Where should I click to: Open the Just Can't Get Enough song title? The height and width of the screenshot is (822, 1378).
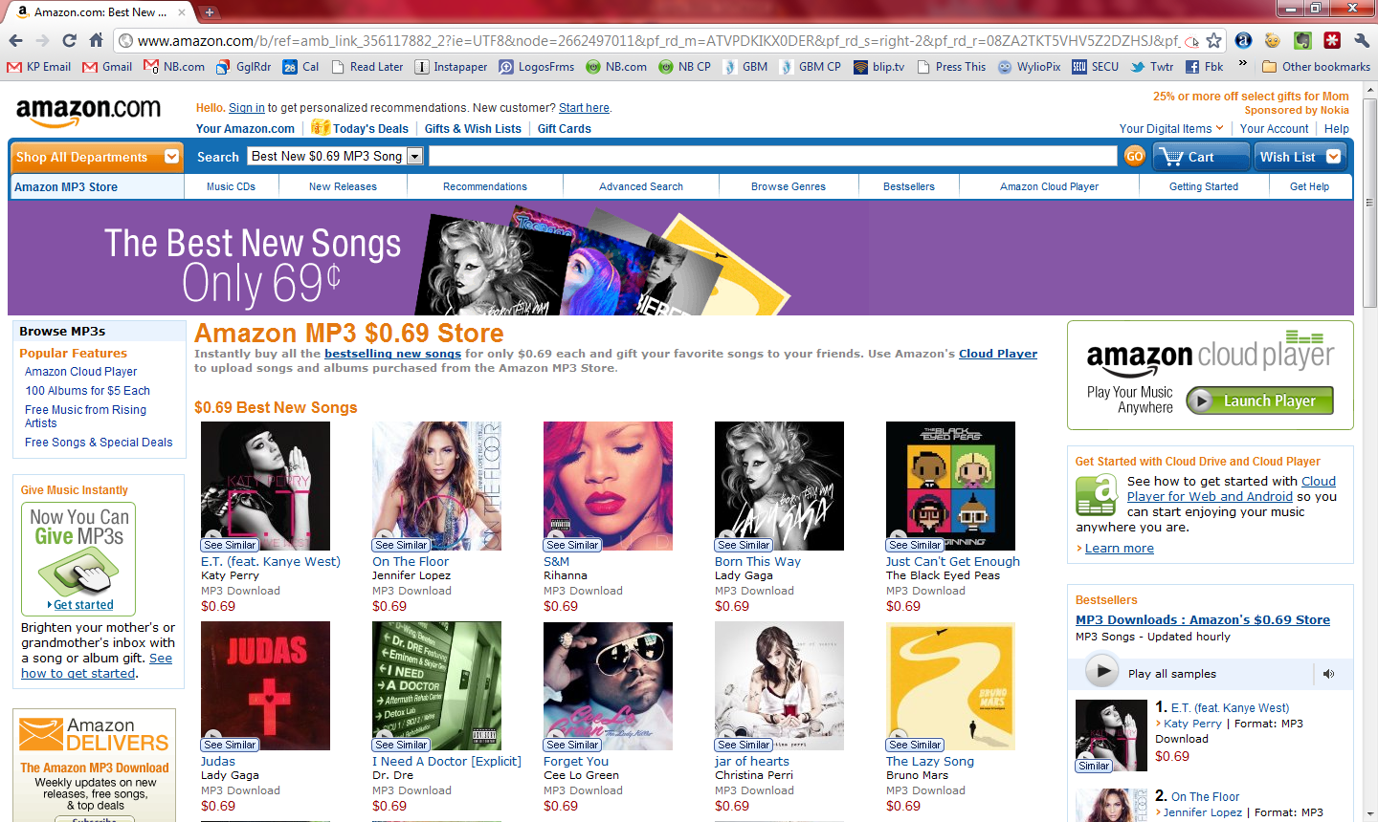(x=953, y=562)
